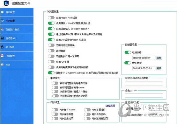Screen dimensions: 177x124
Task: Turn on 同步保存密码 toggle
Action: [x=87, y=114]
